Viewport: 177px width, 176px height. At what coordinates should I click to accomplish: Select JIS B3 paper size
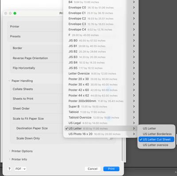coord(101,57)
